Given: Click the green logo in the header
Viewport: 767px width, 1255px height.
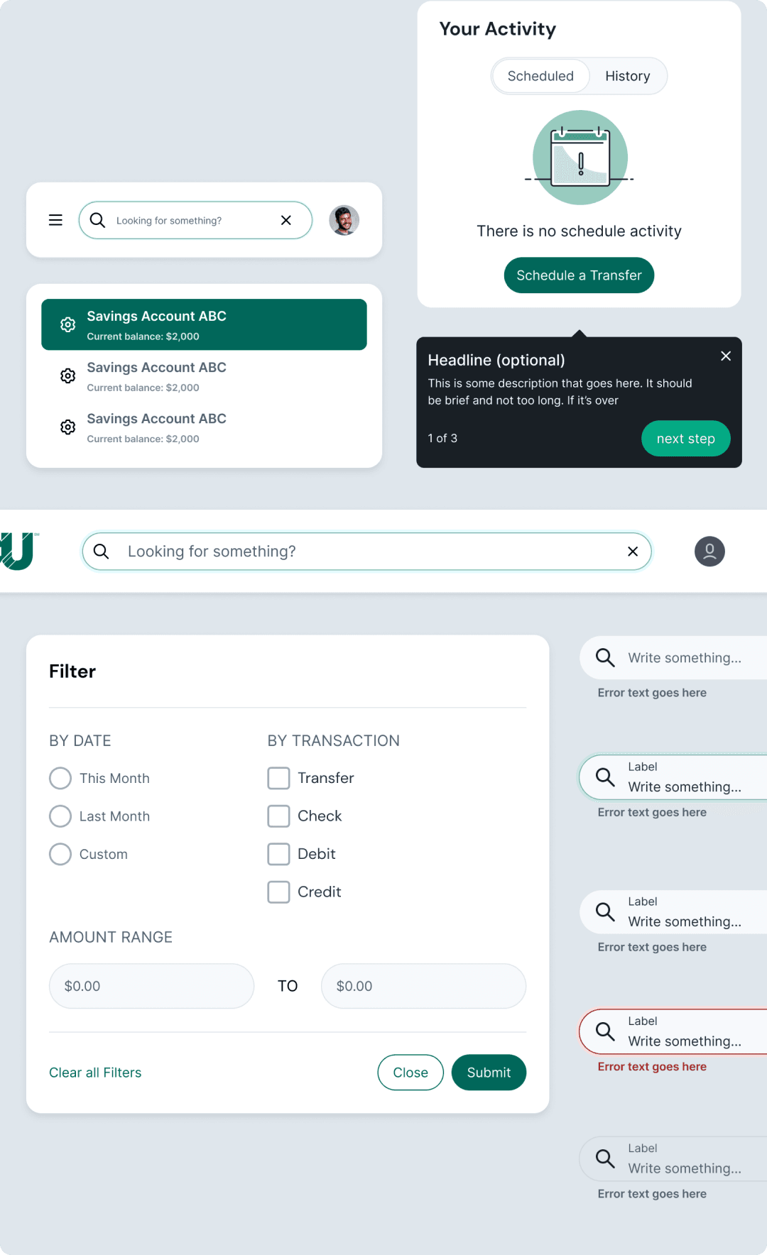Looking at the screenshot, I should coord(18,551).
